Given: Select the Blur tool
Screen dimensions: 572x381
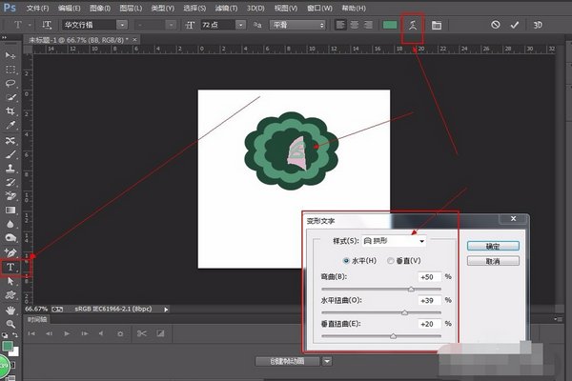Looking at the screenshot, I should [10, 224].
